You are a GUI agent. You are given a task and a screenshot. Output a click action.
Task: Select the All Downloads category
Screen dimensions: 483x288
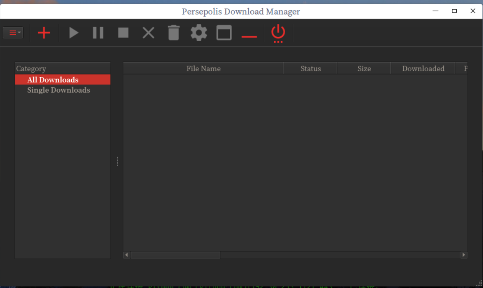(63, 80)
